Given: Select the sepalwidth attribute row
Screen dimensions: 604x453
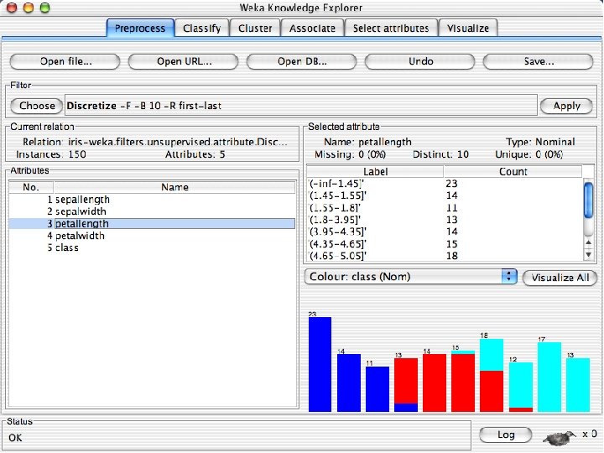Looking at the screenshot, I should coord(152,211).
